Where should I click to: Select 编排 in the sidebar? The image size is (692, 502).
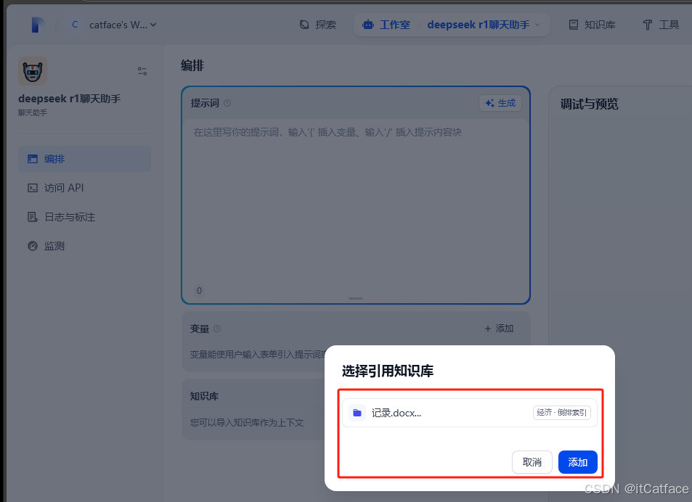click(85, 159)
